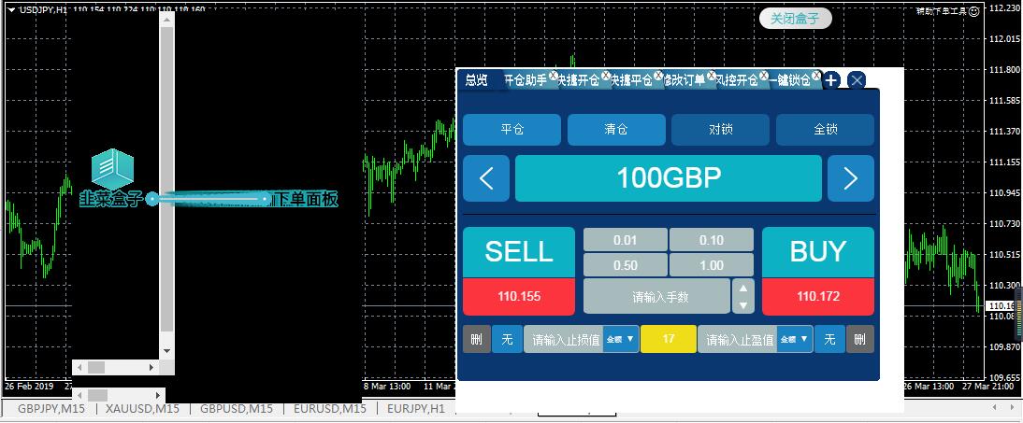Click the 清仓 button
This screenshot has width=1023, height=423.
pyautogui.click(x=616, y=130)
